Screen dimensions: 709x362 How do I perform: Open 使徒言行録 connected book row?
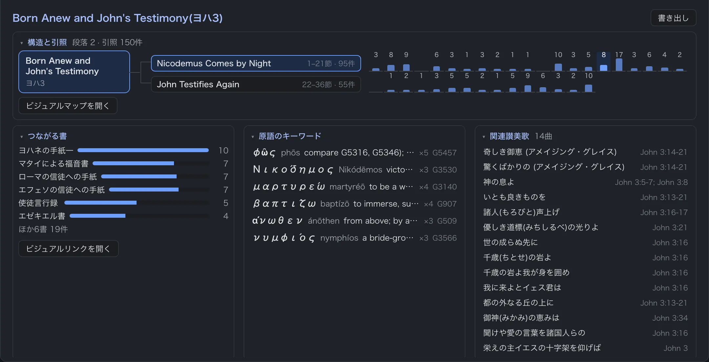click(123, 203)
